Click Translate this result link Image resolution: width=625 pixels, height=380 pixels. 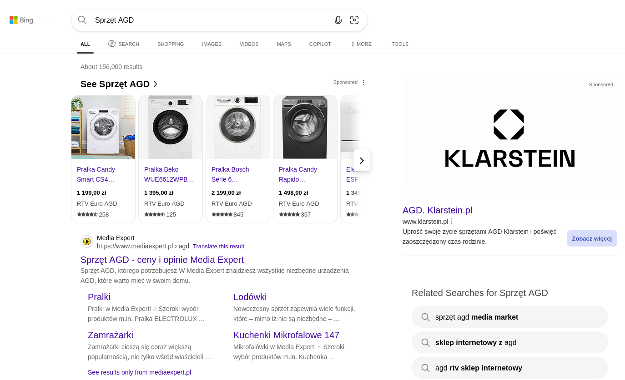(218, 247)
